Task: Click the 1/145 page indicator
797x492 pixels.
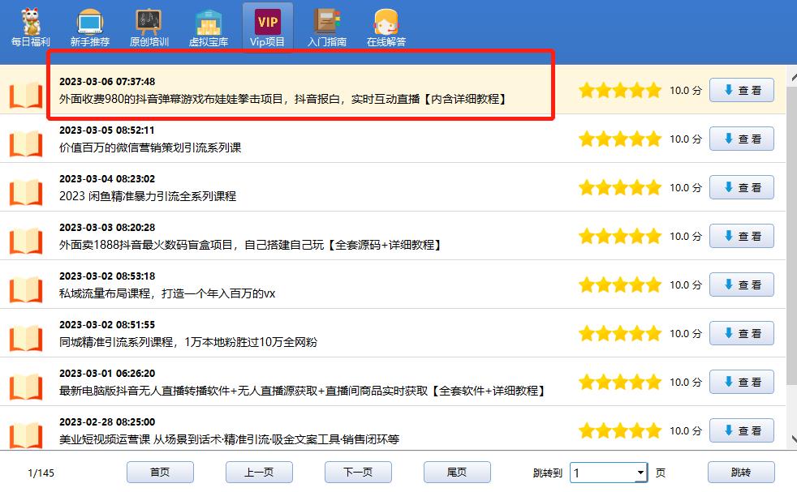Action: [41, 473]
